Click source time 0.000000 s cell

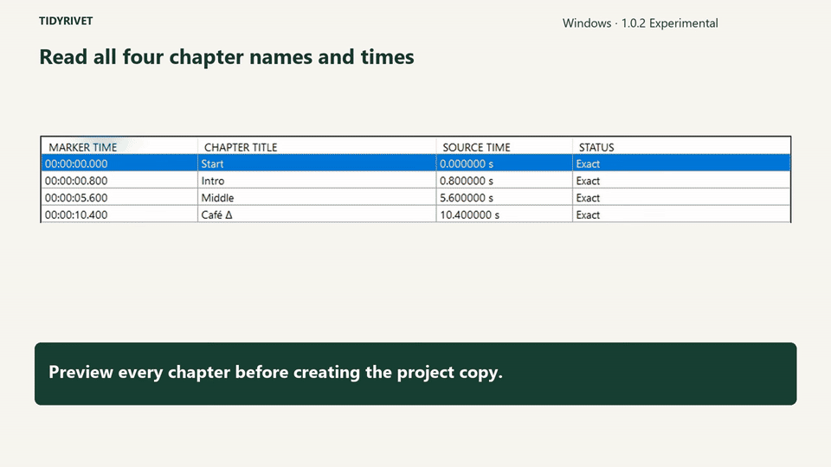(x=504, y=163)
